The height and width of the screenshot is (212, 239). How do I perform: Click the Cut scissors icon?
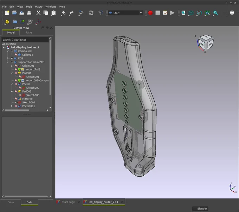(x=38, y=13)
